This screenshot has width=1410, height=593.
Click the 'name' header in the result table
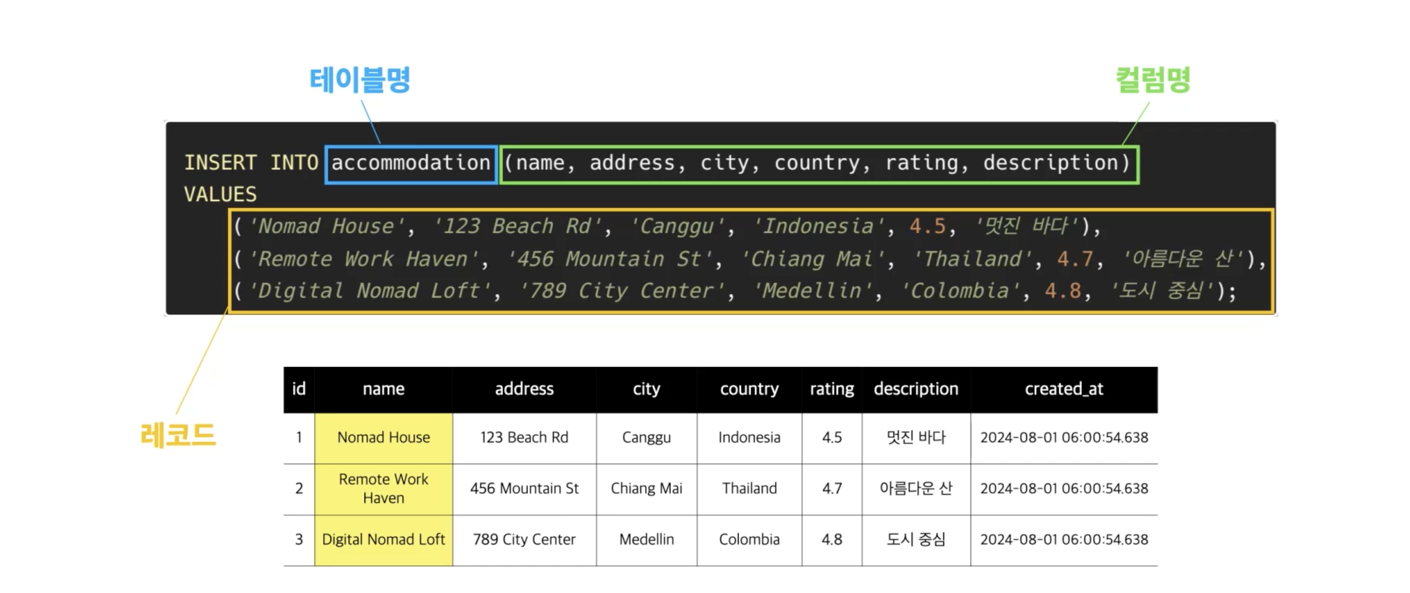coord(384,389)
